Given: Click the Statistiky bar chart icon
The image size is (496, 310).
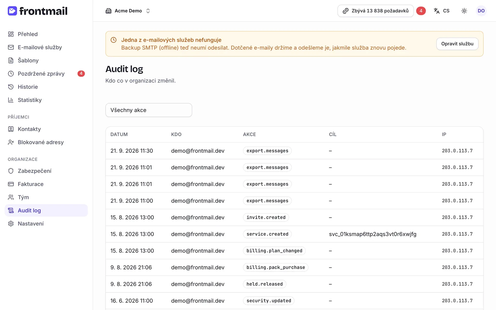Looking at the screenshot, I should click(x=11, y=100).
